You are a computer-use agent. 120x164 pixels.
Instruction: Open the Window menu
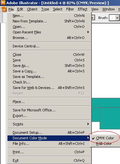click(108, 9)
